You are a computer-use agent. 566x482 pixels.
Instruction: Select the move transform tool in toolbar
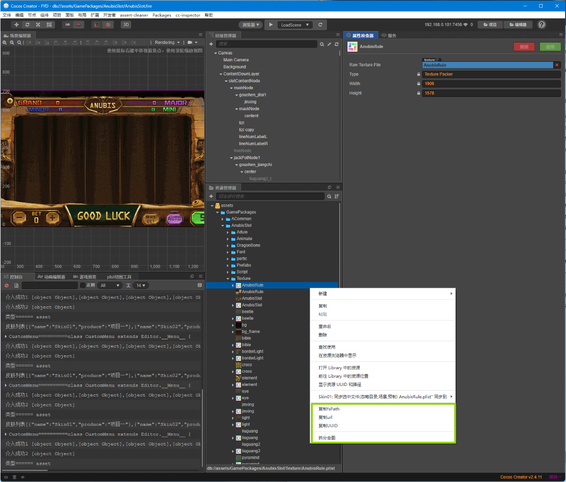point(16,25)
